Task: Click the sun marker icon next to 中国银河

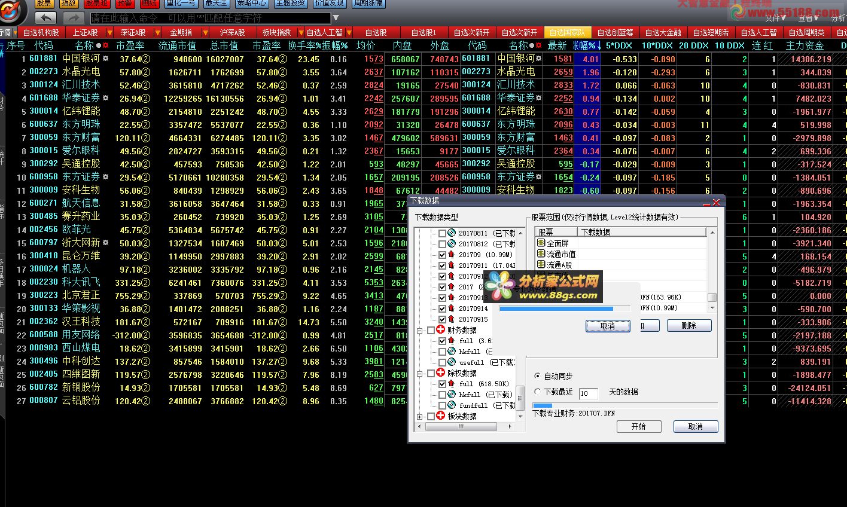Action: click(x=106, y=59)
